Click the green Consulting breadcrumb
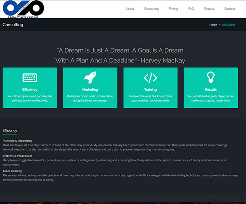This screenshot has height=204, width=246. click(x=228, y=25)
